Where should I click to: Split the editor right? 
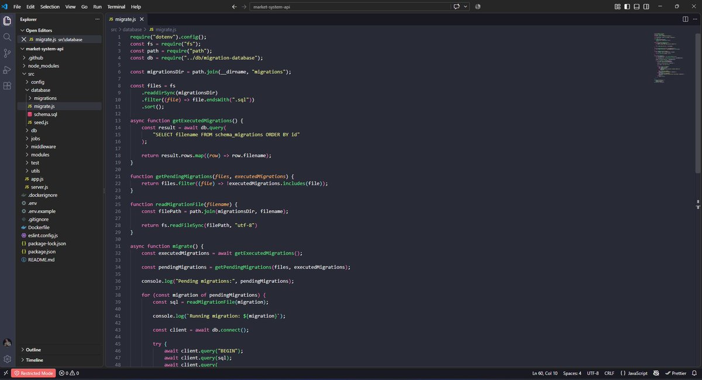685,19
